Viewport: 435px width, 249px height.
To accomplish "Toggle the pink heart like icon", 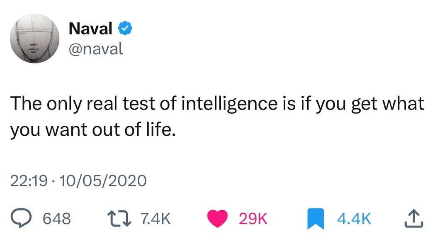I will pyautogui.click(x=218, y=218).
